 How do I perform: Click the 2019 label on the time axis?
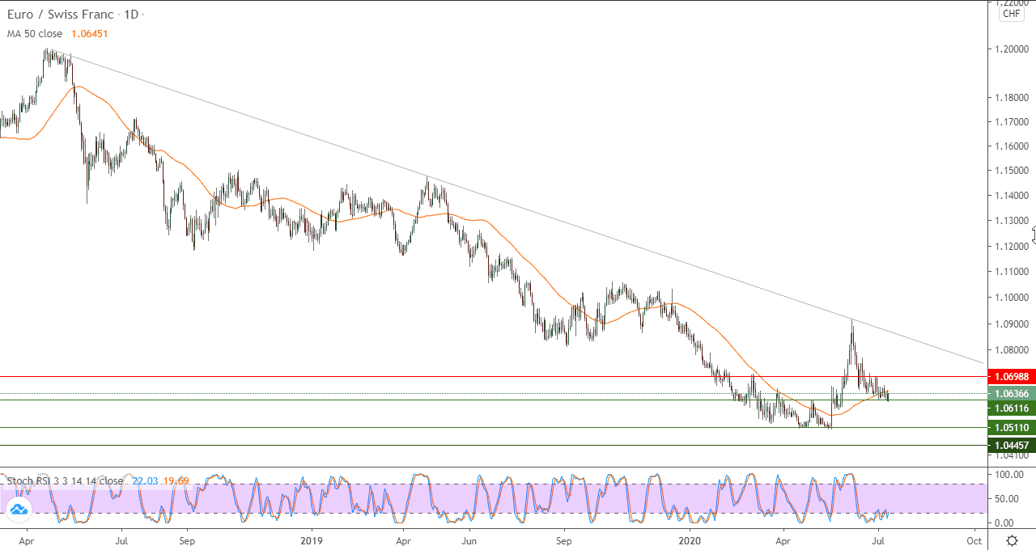pyautogui.click(x=312, y=539)
